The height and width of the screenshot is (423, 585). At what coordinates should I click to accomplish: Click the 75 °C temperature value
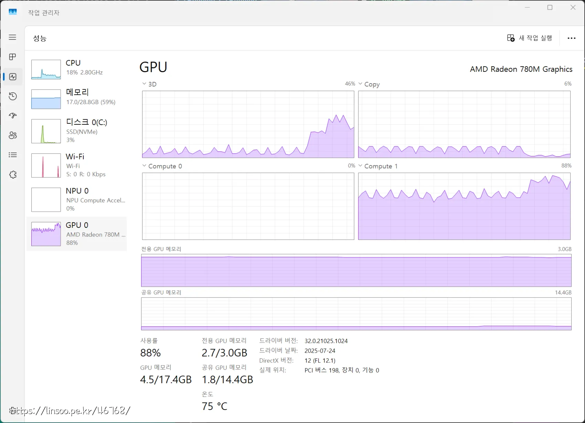pos(214,407)
